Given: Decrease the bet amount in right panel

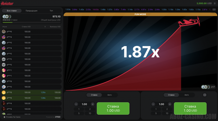Looking at the screenshot, I should (153, 104).
